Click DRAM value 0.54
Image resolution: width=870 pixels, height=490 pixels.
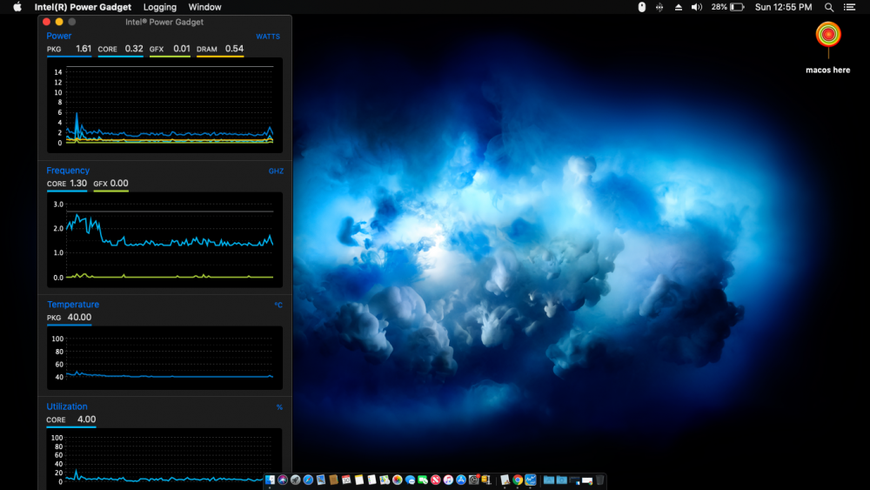[234, 49]
